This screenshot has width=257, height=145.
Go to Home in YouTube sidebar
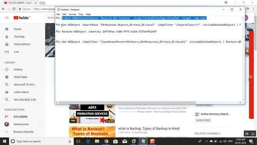[x=18, y=29]
